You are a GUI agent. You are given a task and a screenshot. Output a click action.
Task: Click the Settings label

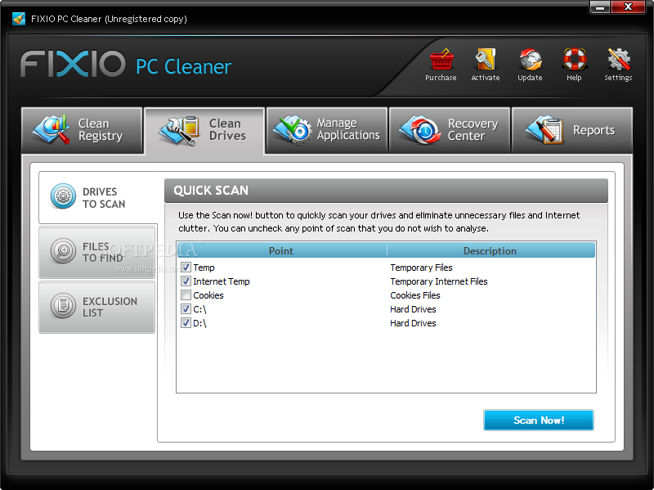pyautogui.click(x=618, y=78)
